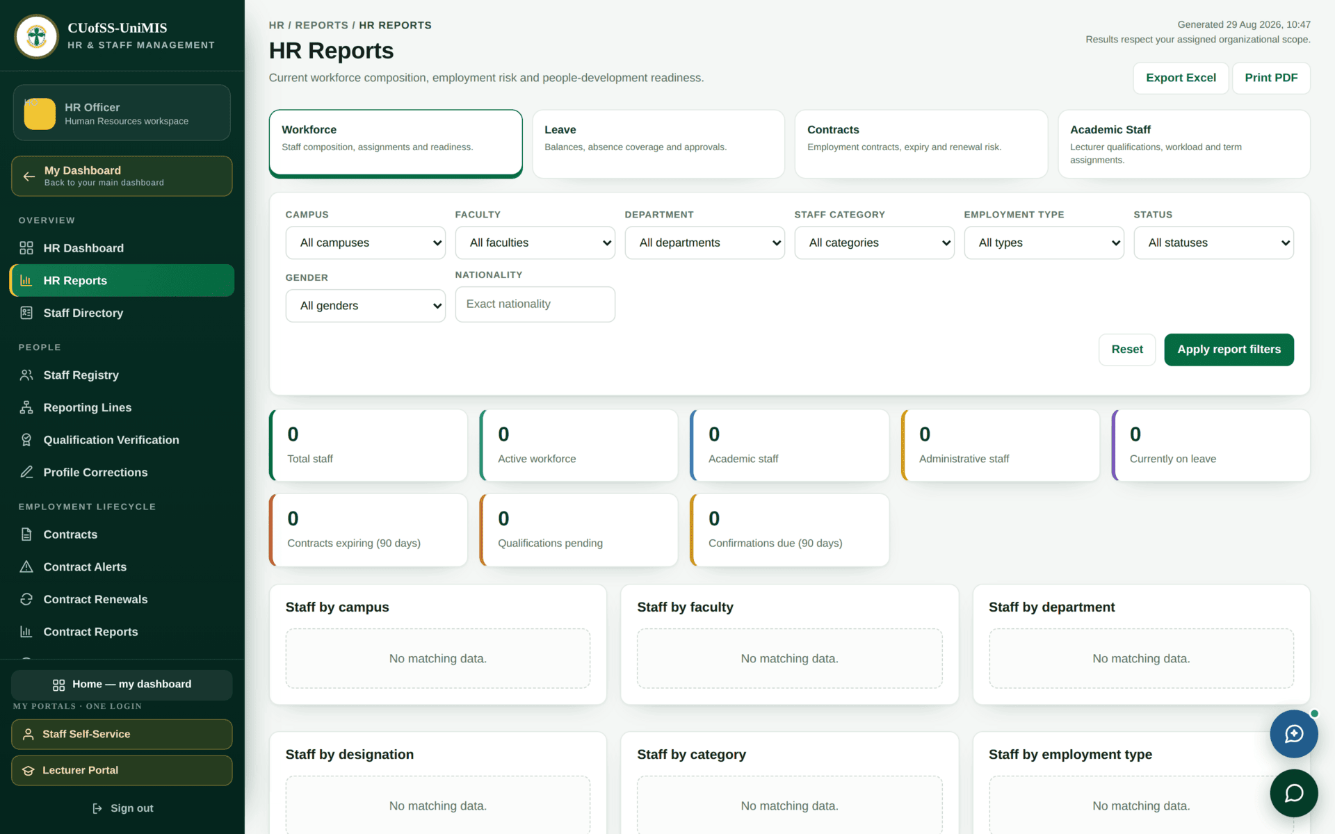Click Contracts expiring (90 days) card
This screenshot has width=1335, height=834.
[369, 530]
